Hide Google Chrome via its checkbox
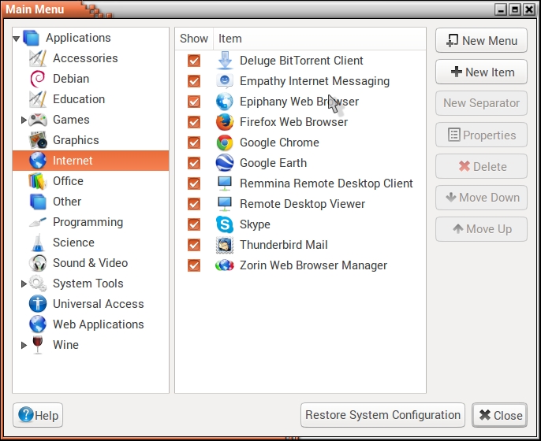 (x=194, y=143)
